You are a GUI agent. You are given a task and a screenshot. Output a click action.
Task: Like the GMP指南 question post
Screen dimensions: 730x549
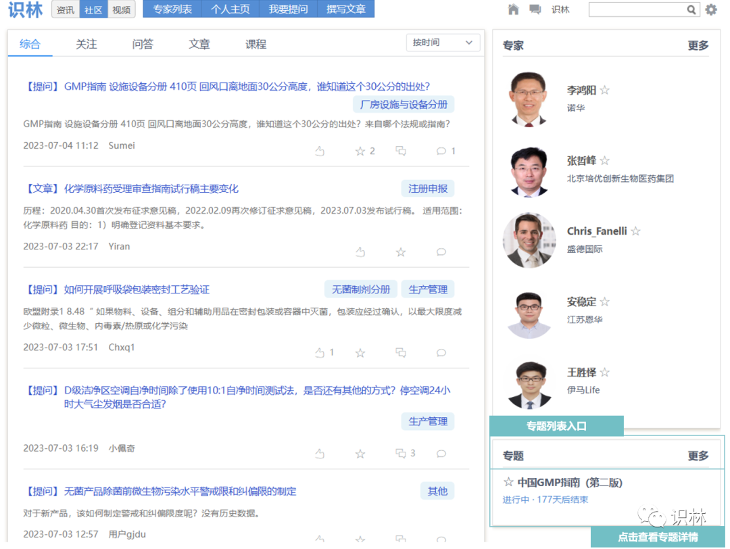pos(320,151)
